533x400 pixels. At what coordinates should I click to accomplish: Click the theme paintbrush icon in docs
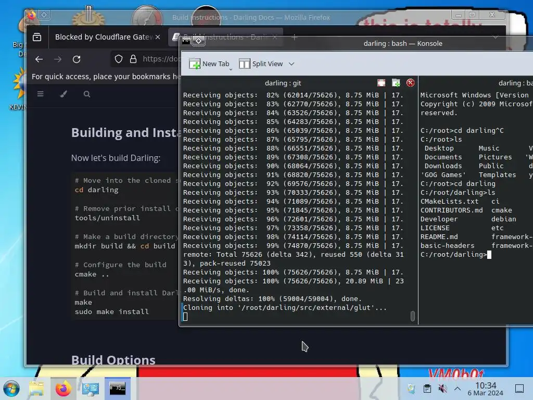[x=64, y=94]
